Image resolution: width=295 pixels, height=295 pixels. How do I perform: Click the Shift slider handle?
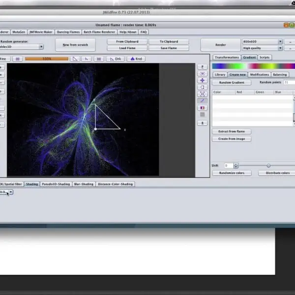point(268,166)
